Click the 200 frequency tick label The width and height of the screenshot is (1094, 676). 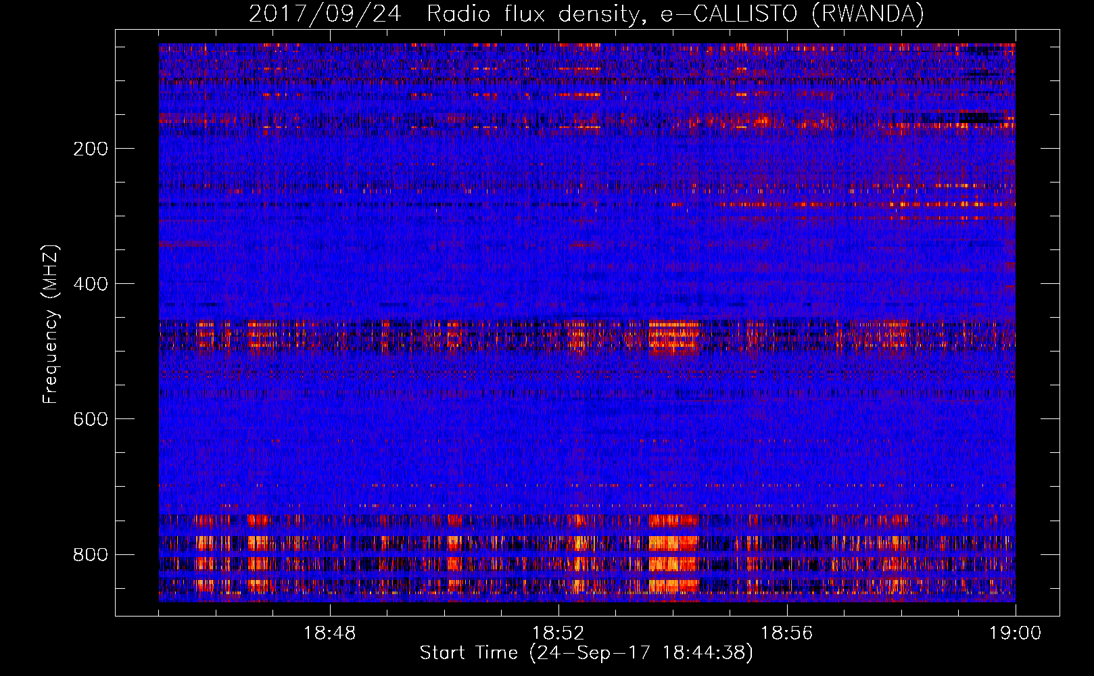(91, 149)
